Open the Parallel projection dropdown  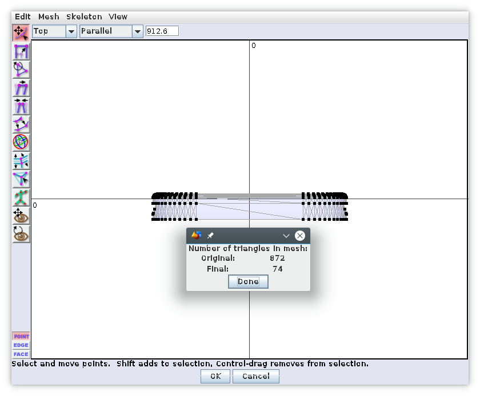tap(111, 31)
